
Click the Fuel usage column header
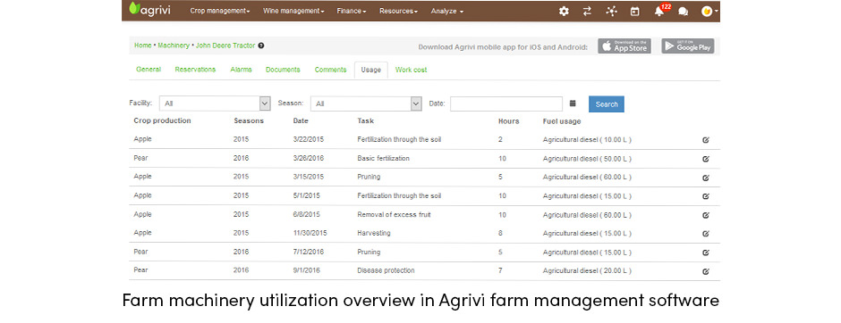click(x=562, y=121)
